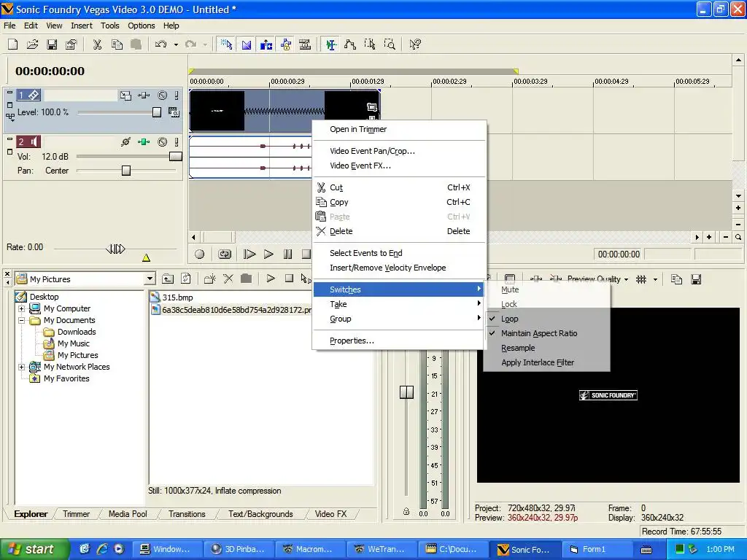Click the Windows start button
Image resolution: width=747 pixels, height=560 pixels.
[x=34, y=549]
